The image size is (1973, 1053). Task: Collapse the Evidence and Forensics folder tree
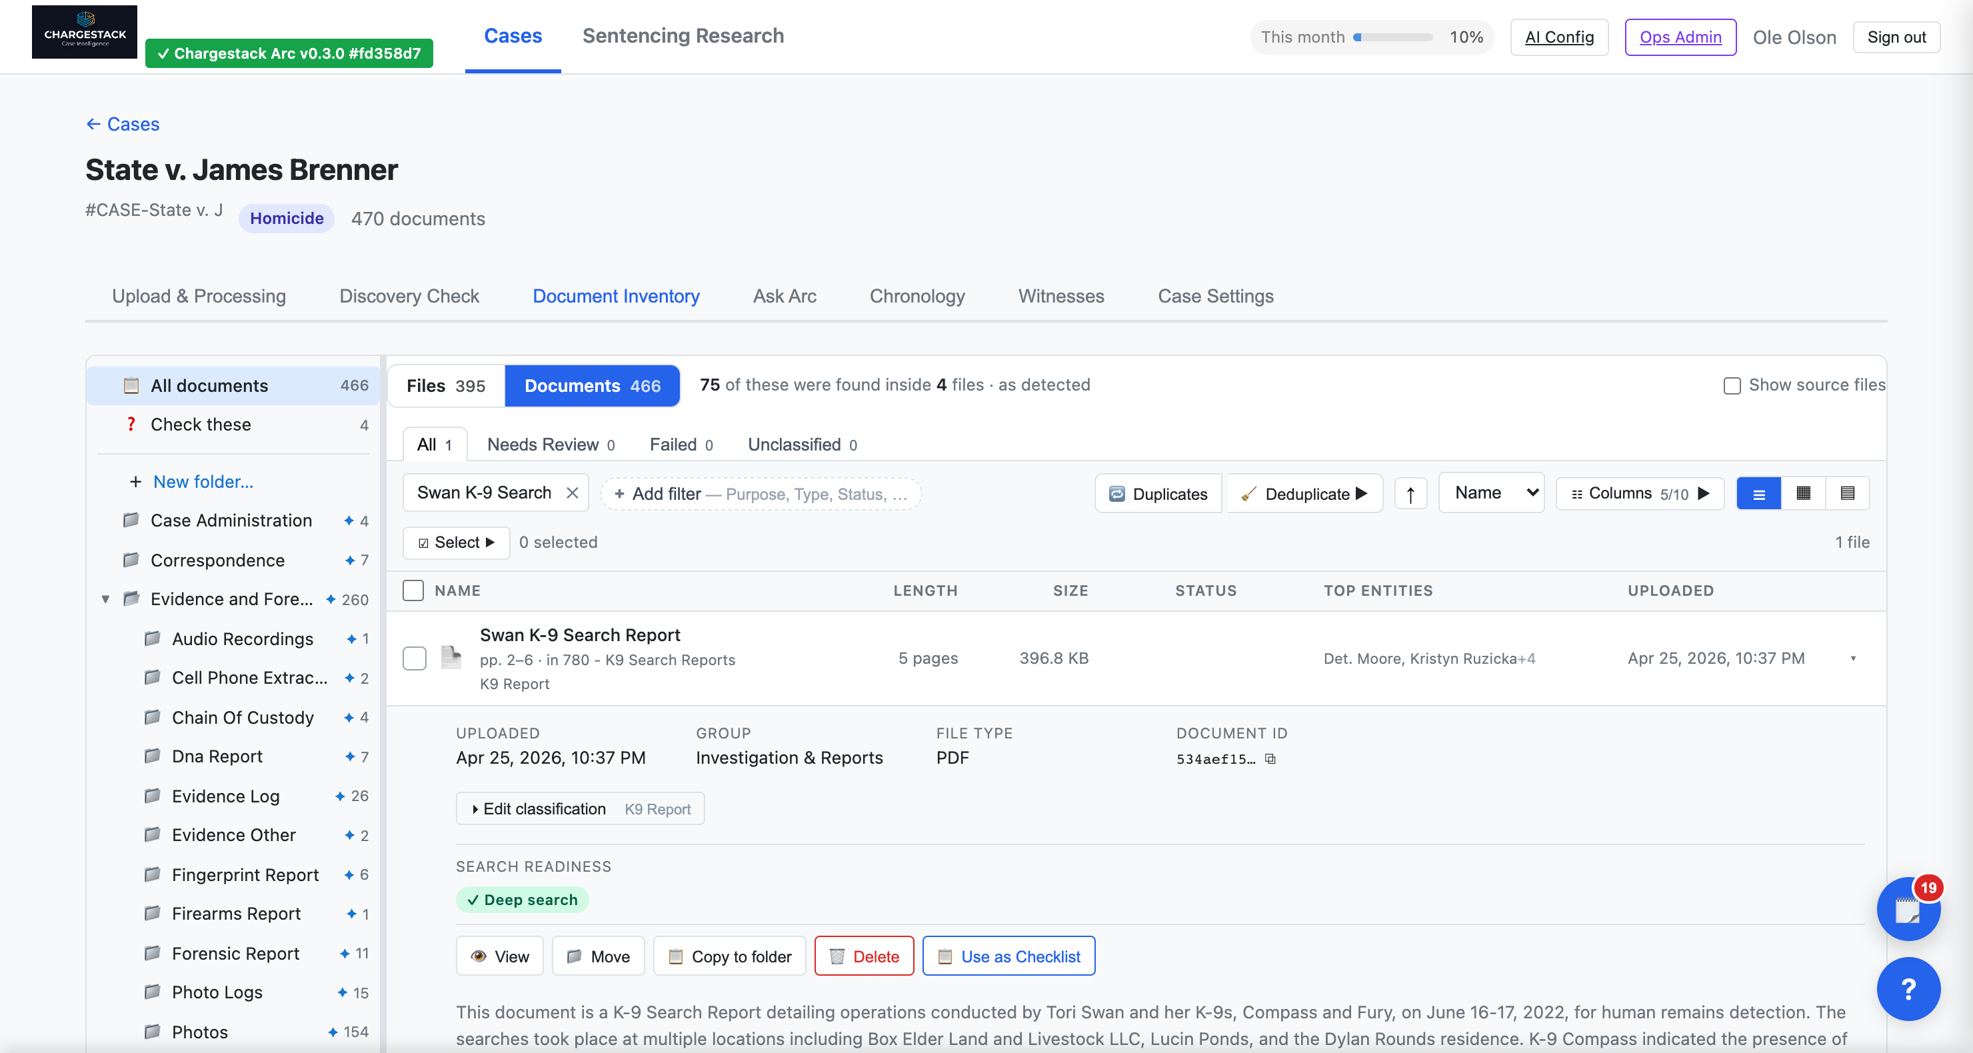coord(106,599)
